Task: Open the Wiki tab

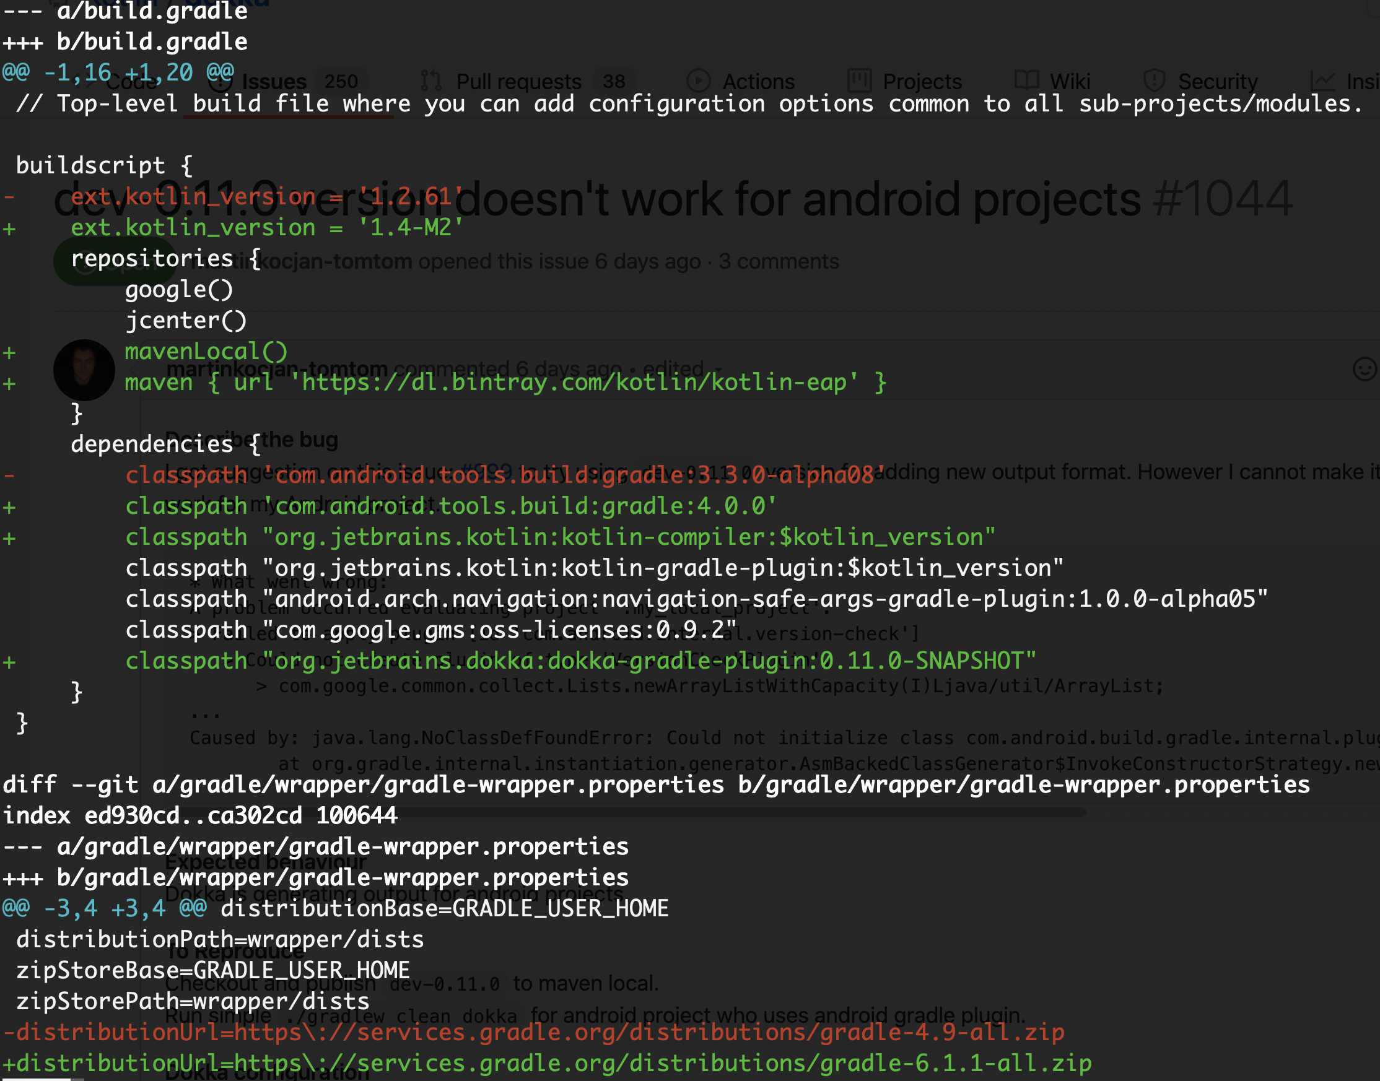Action: coord(1053,82)
